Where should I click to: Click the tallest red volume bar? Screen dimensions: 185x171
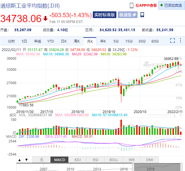(121, 127)
